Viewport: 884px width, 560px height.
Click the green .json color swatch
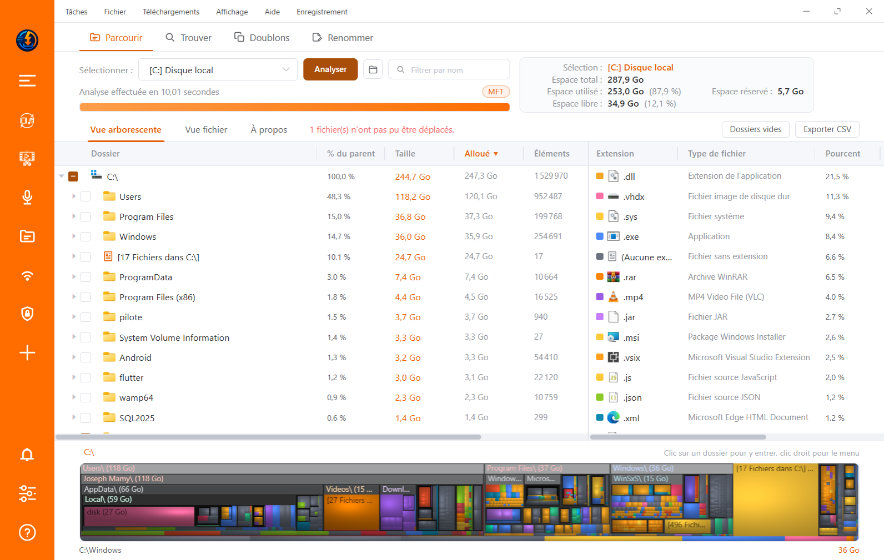coord(600,397)
